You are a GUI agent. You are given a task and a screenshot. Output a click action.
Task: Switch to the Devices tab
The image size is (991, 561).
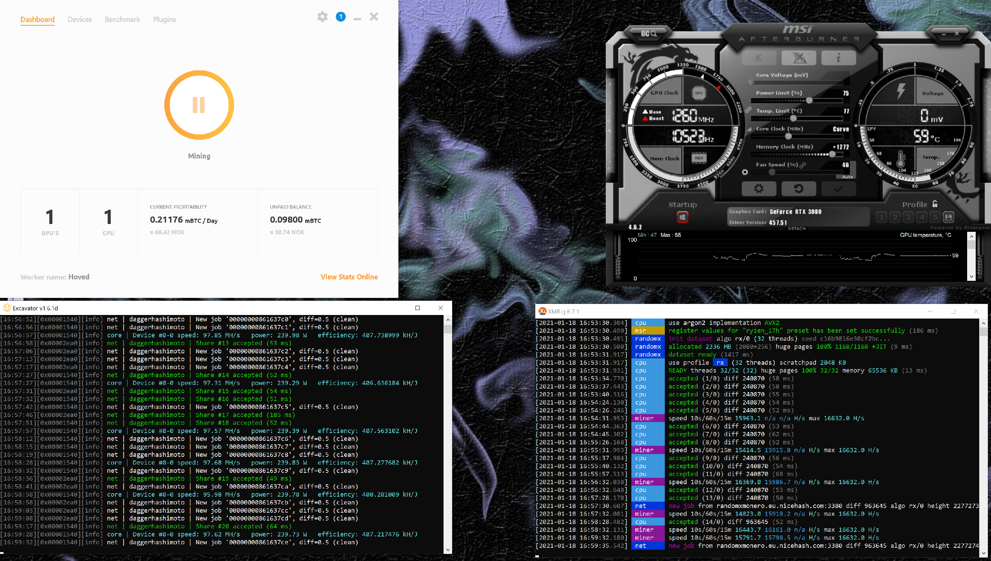(80, 19)
